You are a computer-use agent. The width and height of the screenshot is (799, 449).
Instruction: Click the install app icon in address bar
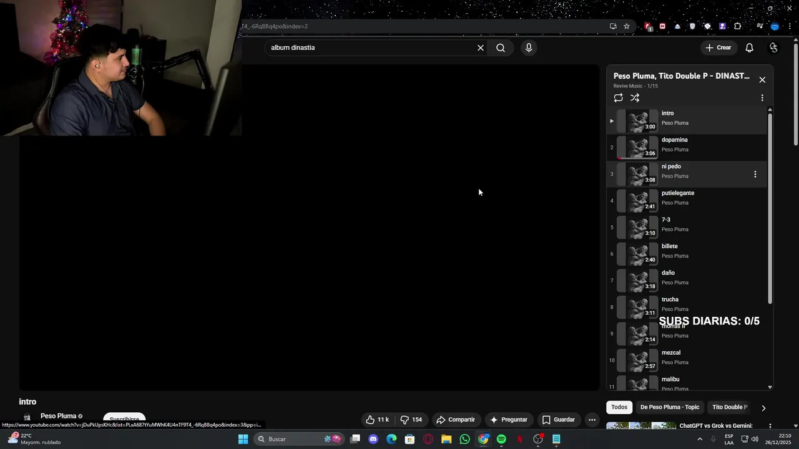pyautogui.click(x=613, y=26)
